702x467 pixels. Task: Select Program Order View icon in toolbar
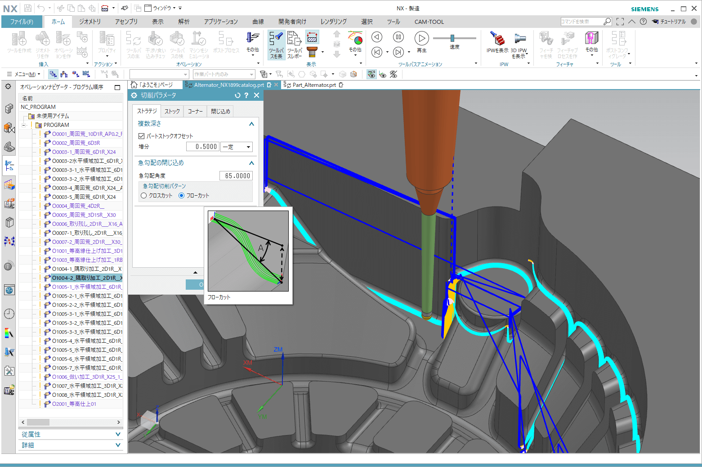click(53, 74)
